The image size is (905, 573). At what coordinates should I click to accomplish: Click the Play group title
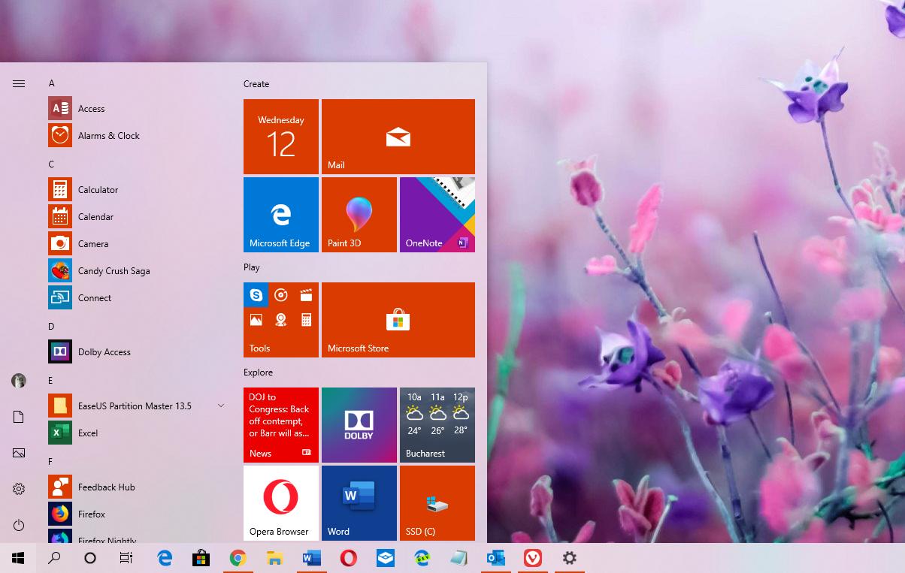252,267
